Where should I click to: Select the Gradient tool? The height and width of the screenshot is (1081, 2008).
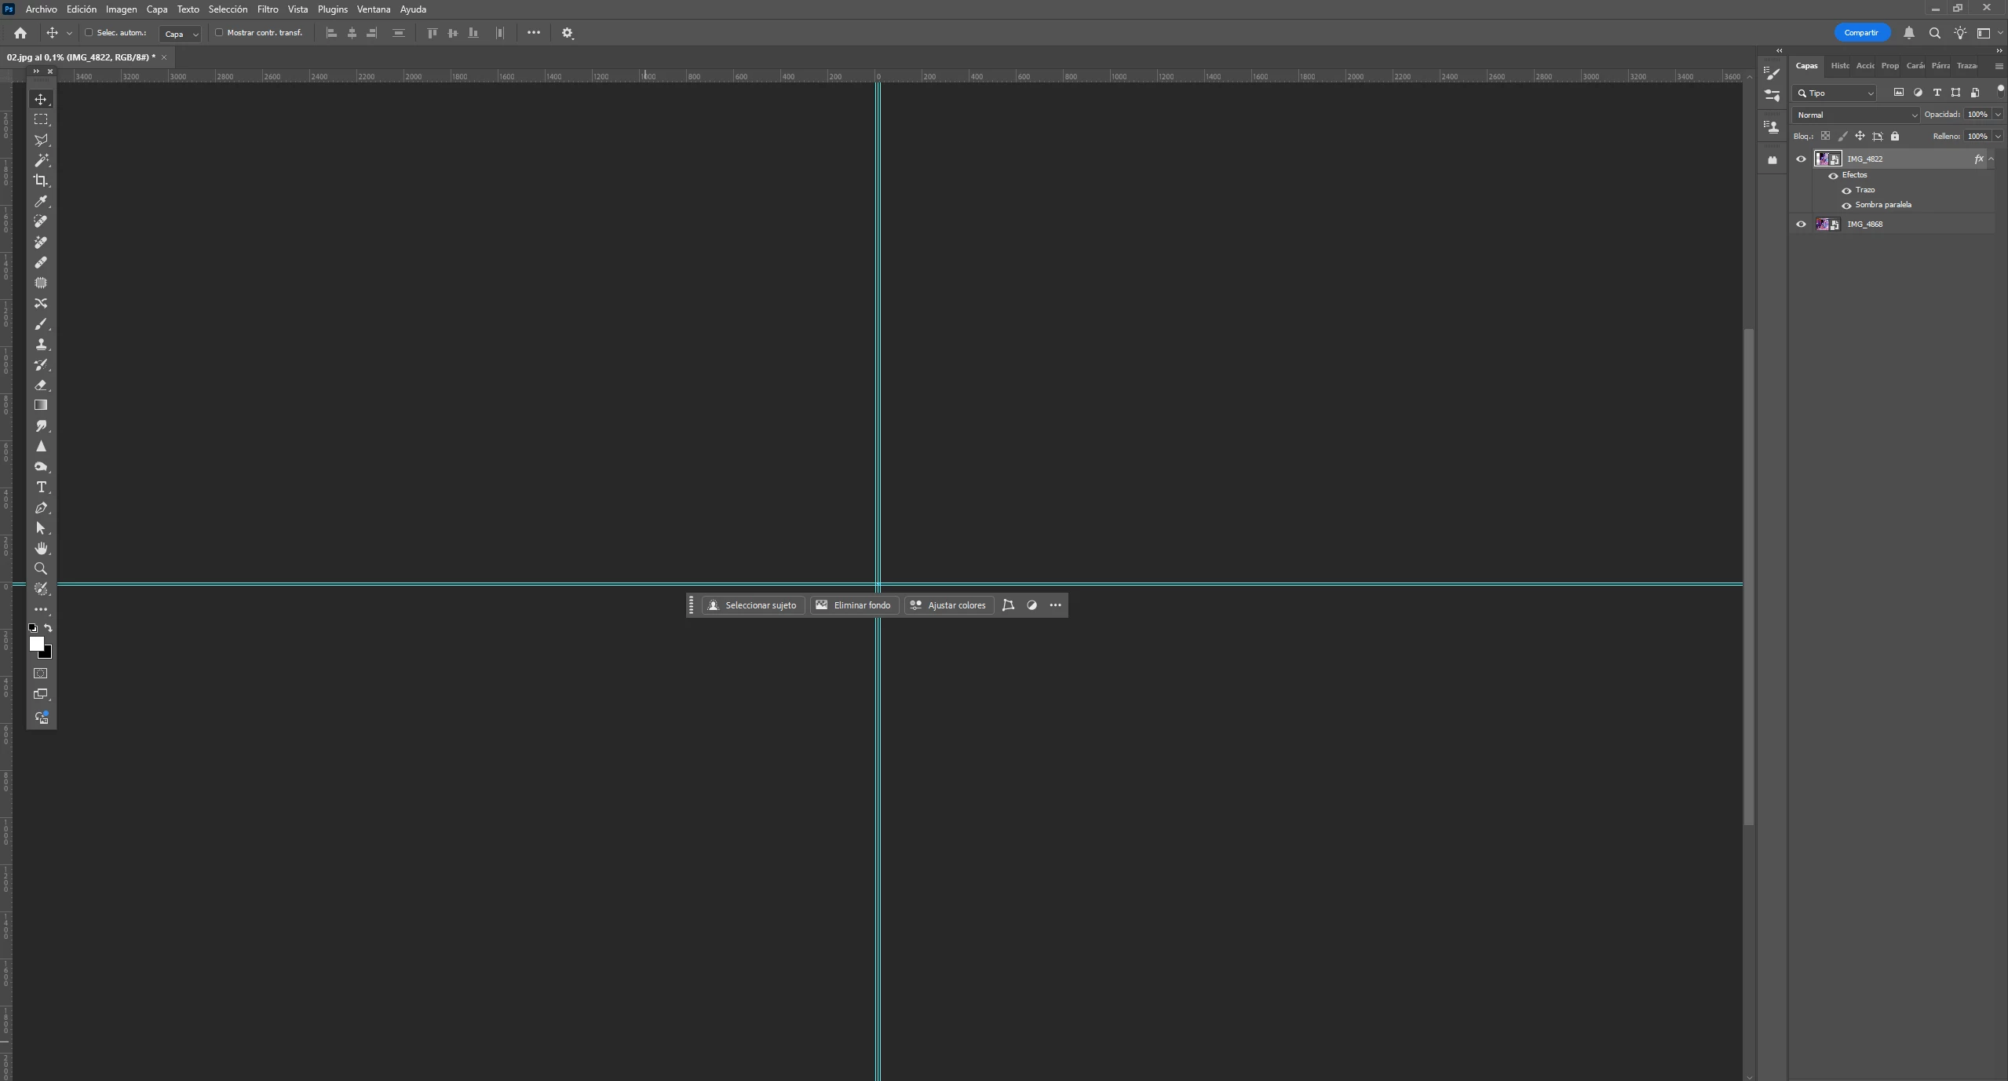click(41, 406)
